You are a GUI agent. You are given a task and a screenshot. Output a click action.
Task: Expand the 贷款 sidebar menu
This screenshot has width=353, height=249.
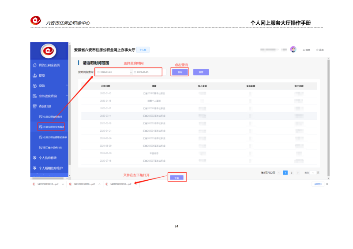pos(49,85)
